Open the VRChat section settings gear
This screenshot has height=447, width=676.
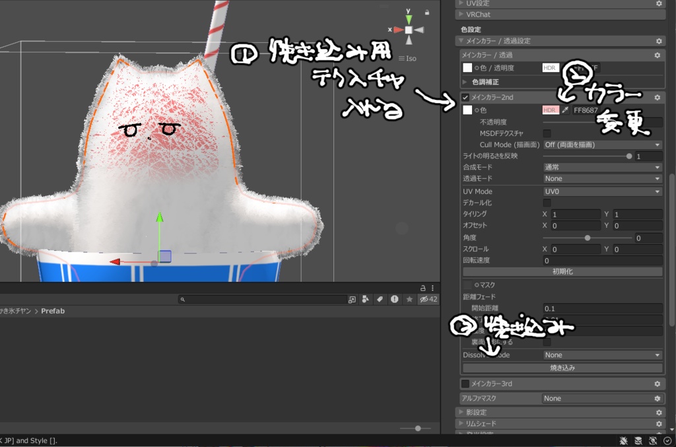coord(658,14)
